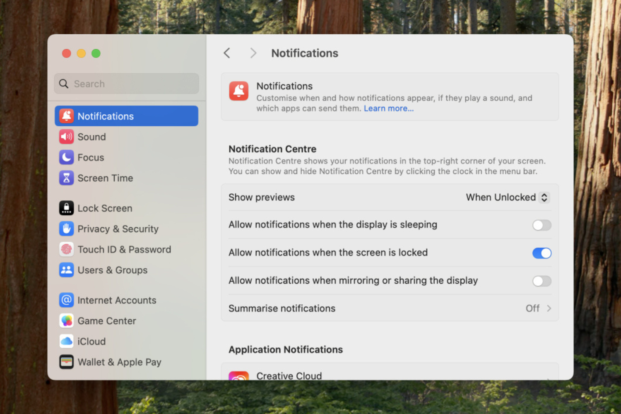Click the Search field in sidebar

pyautogui.click(x=126, y=84)
